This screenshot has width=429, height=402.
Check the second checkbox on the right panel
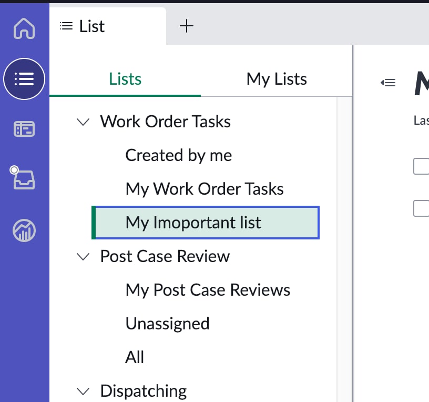pyautogui.click(x=424, y=208)
